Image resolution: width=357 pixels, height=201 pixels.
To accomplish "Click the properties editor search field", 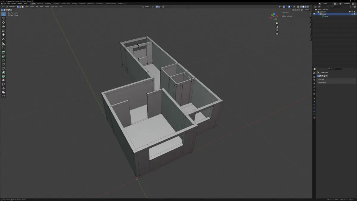I will [335, 69].
